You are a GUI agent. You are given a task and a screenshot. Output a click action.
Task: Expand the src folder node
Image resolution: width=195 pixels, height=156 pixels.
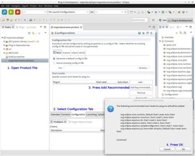point(4,49)
